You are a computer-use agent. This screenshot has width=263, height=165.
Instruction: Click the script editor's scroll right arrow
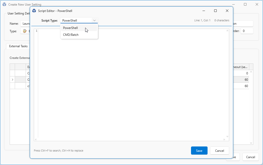(x=224, y=139)
